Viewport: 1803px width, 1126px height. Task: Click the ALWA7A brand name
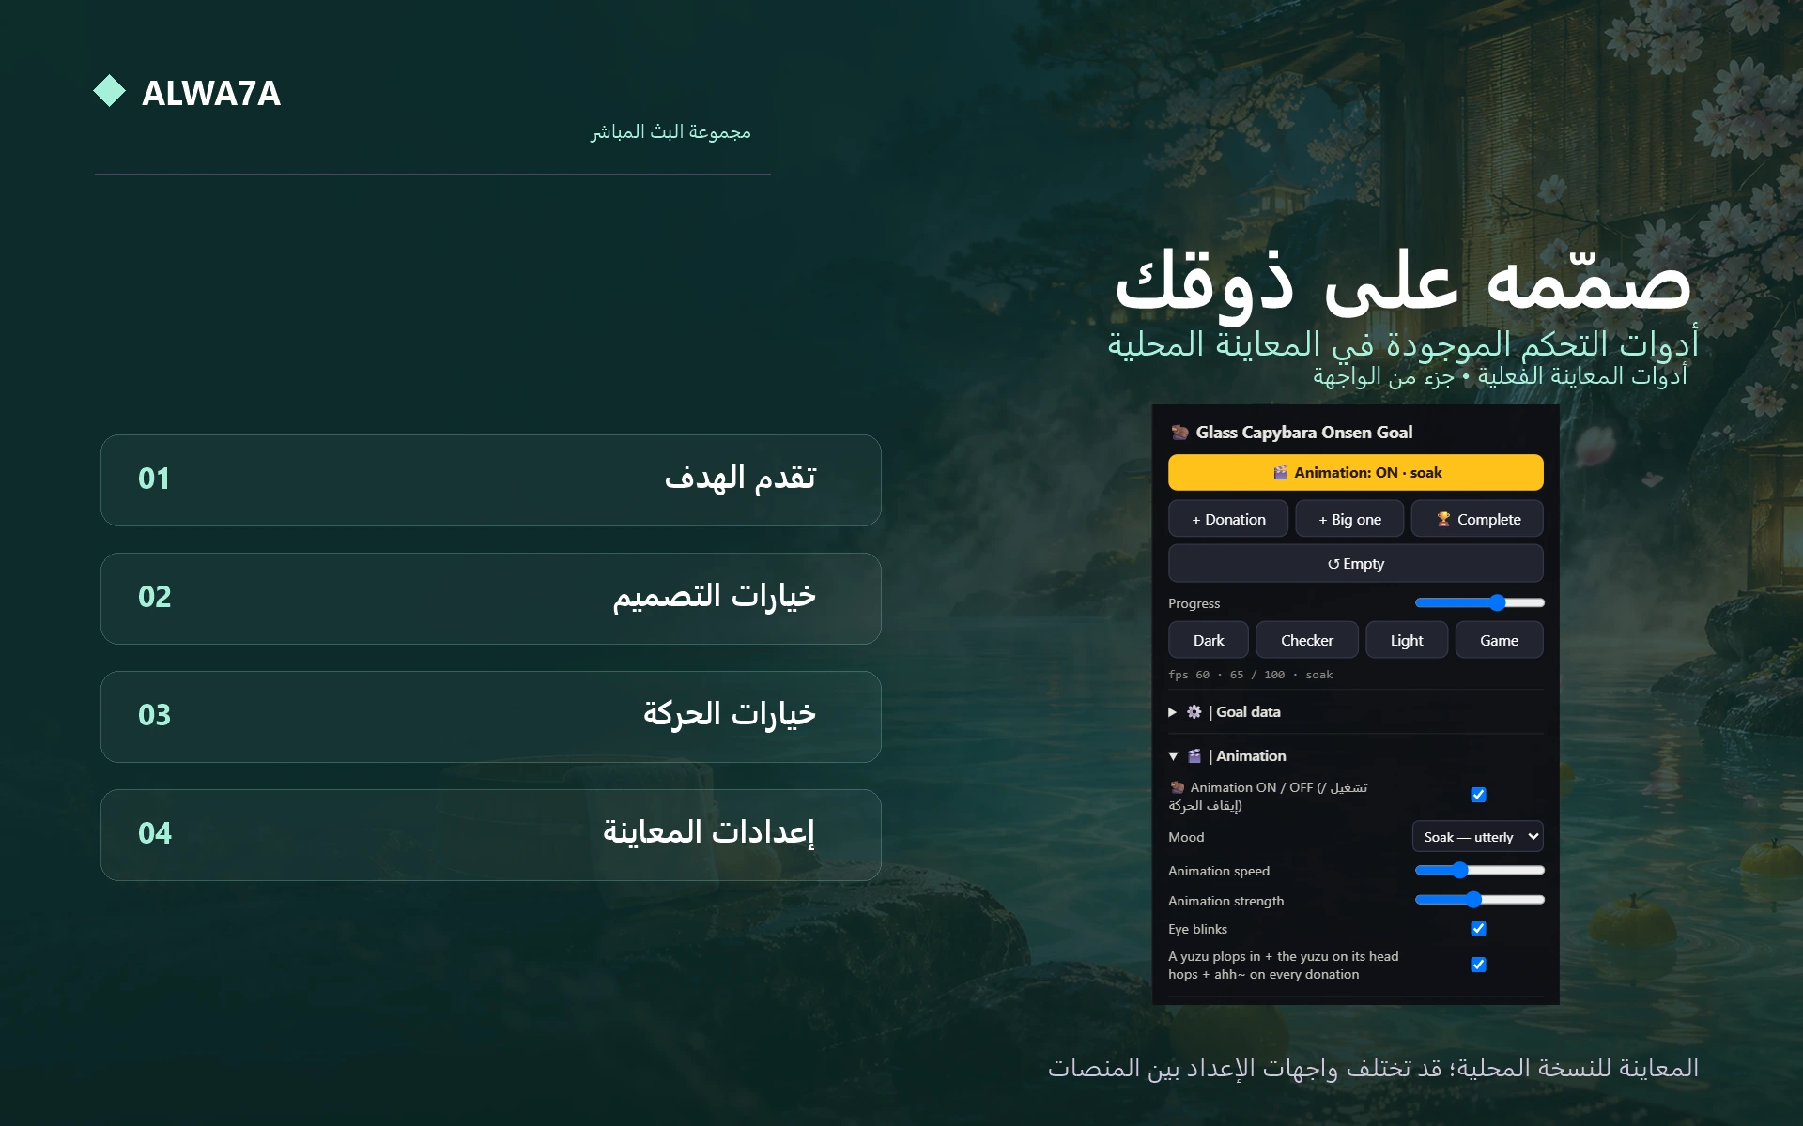pos(211,93)
